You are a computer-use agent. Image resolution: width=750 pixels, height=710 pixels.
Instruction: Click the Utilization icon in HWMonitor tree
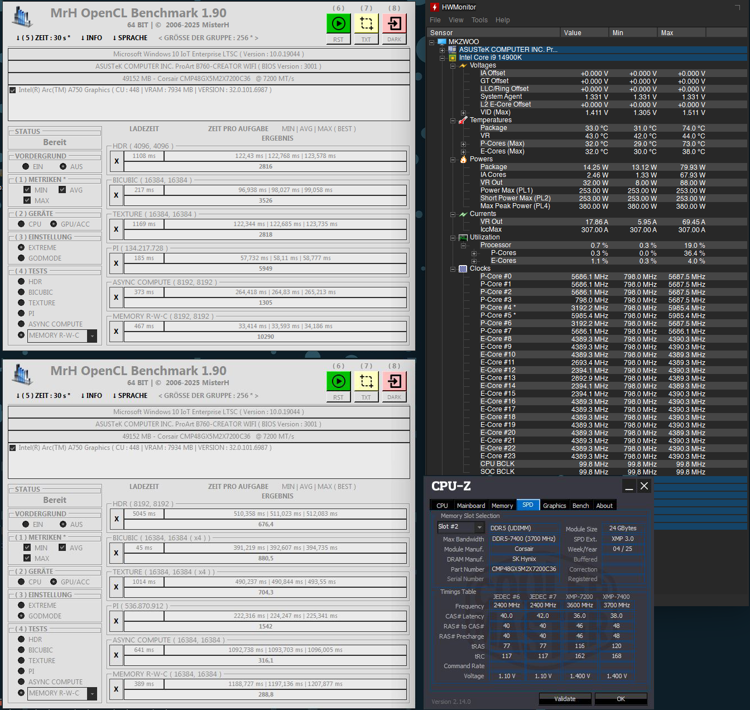point(463,237)
